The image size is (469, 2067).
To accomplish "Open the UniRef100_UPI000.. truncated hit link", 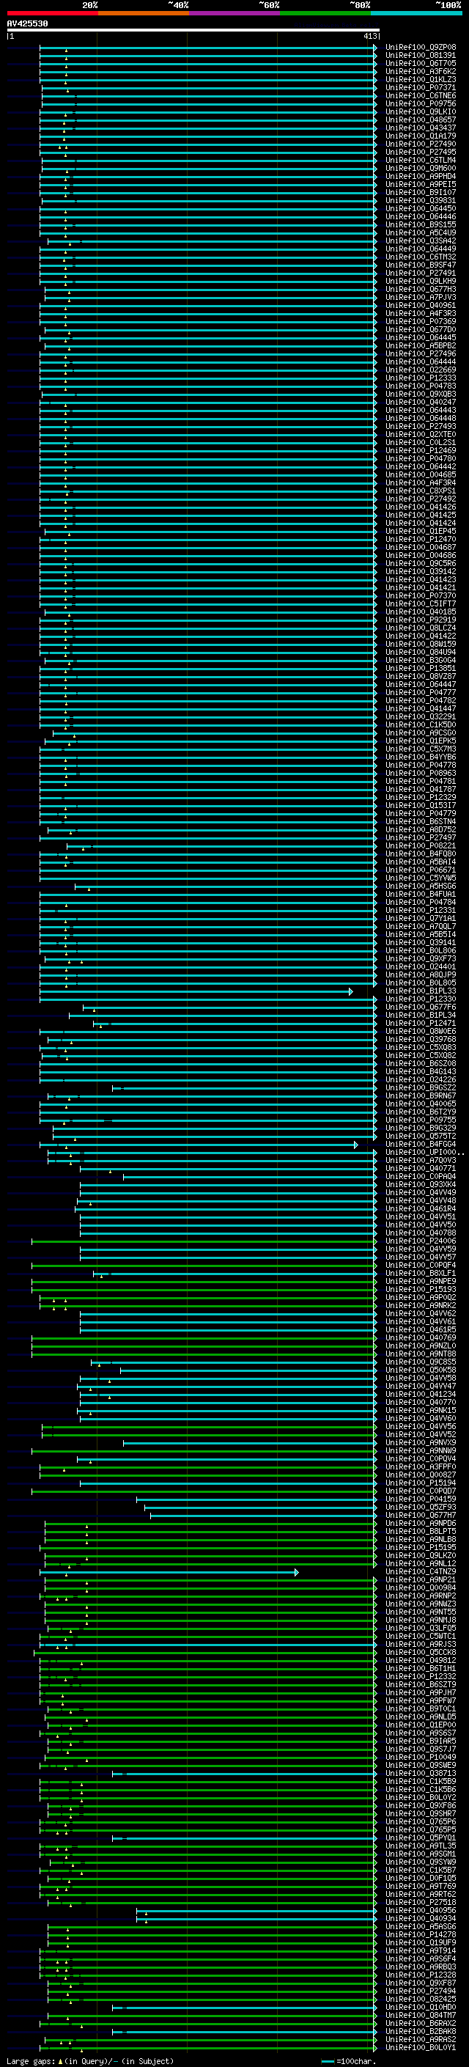I will tap(424, 1152).
